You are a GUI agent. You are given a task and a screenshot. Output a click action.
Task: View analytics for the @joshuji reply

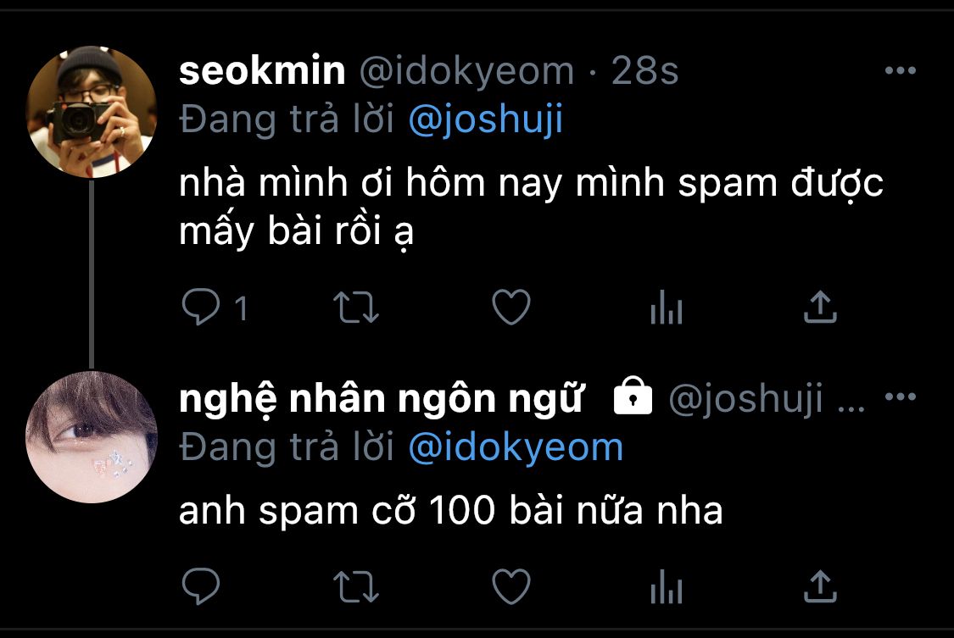tap(667, 586)
